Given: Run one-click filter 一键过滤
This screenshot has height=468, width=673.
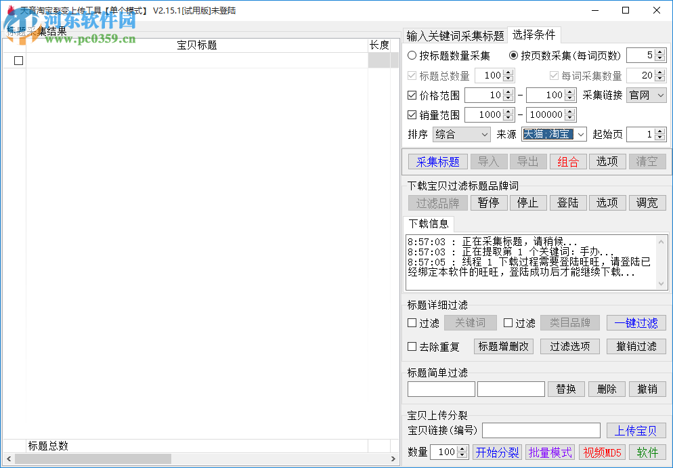Looking at the screenshot, I should coord(636,323).
